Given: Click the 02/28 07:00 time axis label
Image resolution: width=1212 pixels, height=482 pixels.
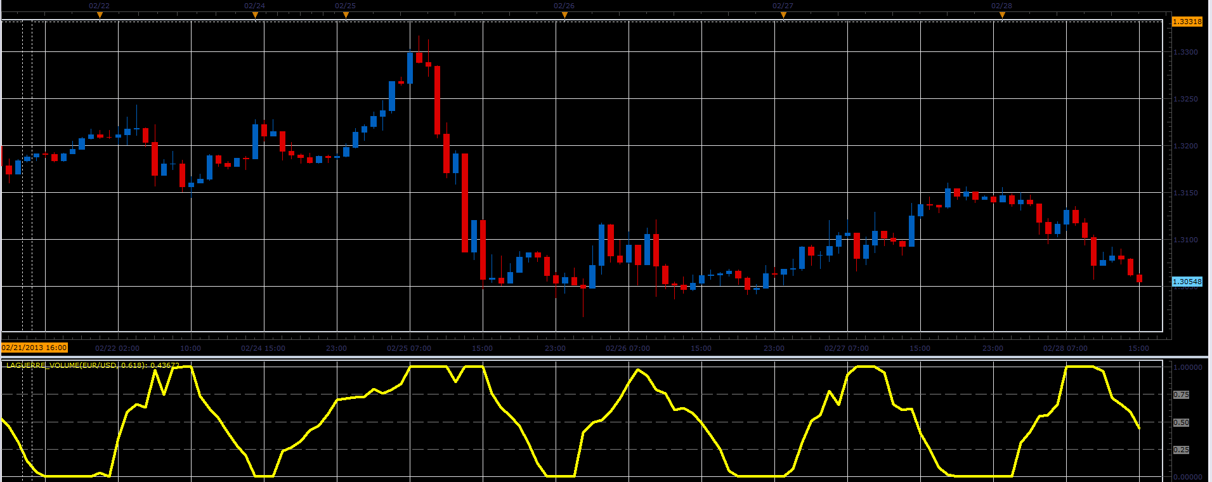Looking at the screenshot, I should coord(1065,348).
